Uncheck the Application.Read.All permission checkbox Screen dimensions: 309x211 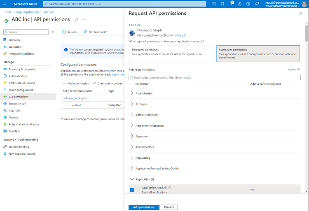[x=132, y=190]
